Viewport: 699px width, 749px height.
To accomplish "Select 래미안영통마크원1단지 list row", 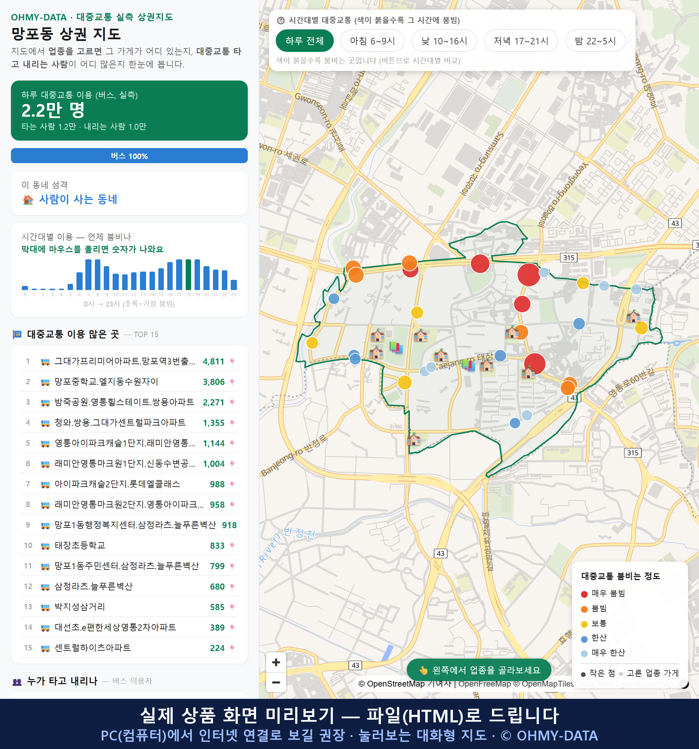I will [129, 464].
